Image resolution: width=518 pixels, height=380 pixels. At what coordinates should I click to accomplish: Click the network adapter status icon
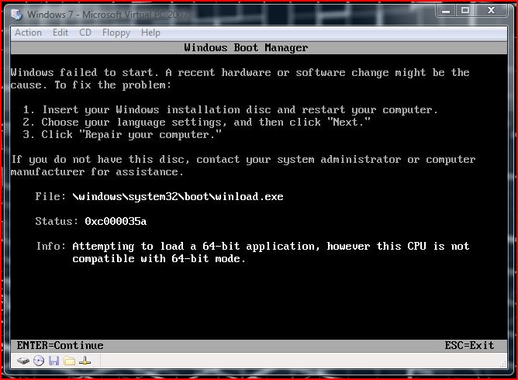(x=85, y=361)
